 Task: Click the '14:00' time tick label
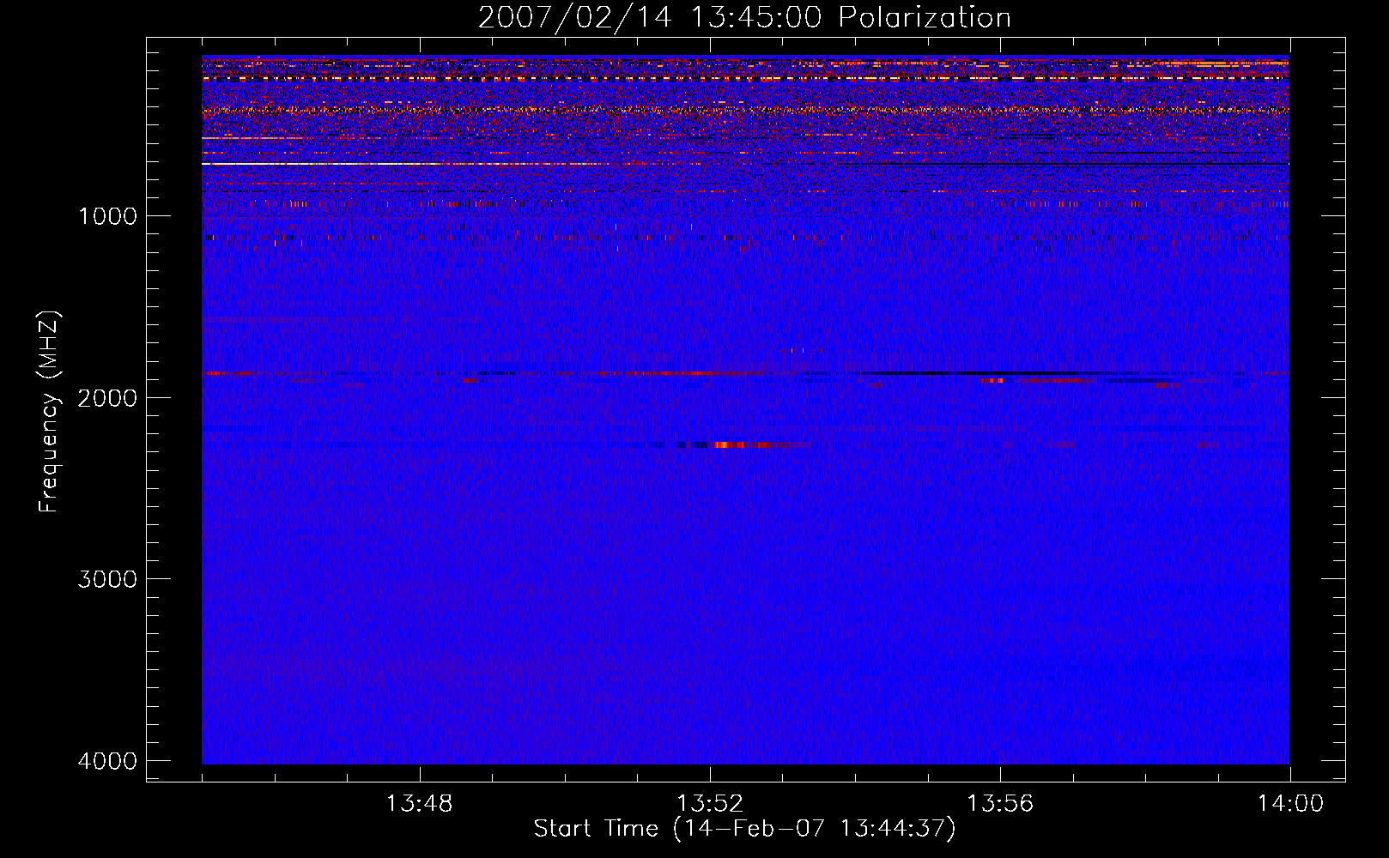(x=1290, y=804)
